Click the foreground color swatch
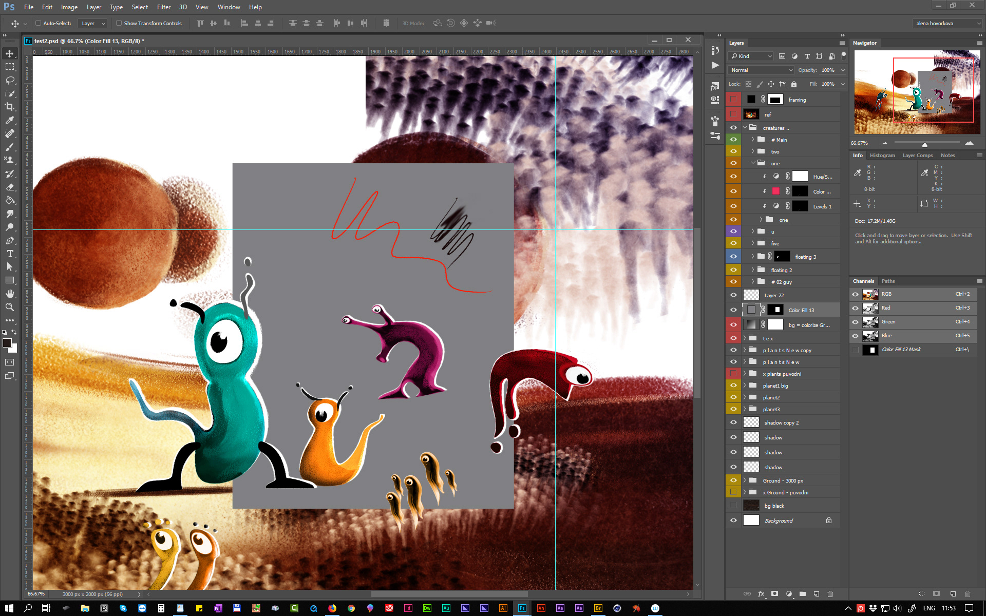The width and height of the screenshot is (986, 616). [x=7, y=343]
